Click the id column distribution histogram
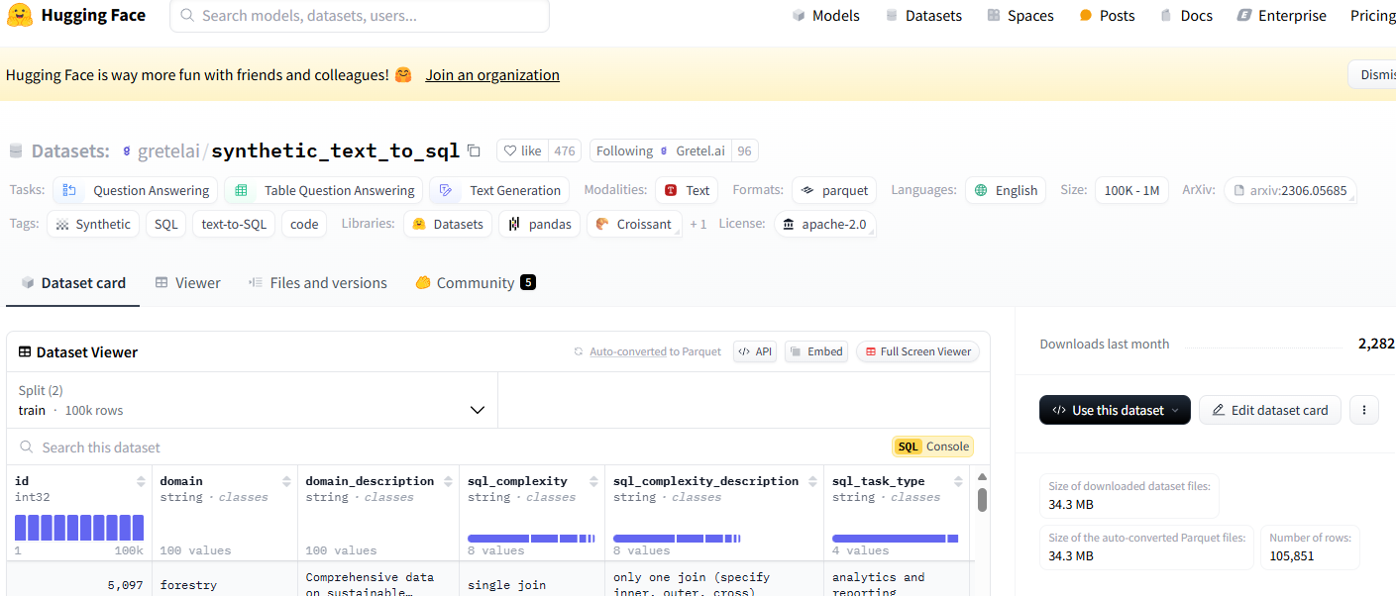 pos(79,528)
